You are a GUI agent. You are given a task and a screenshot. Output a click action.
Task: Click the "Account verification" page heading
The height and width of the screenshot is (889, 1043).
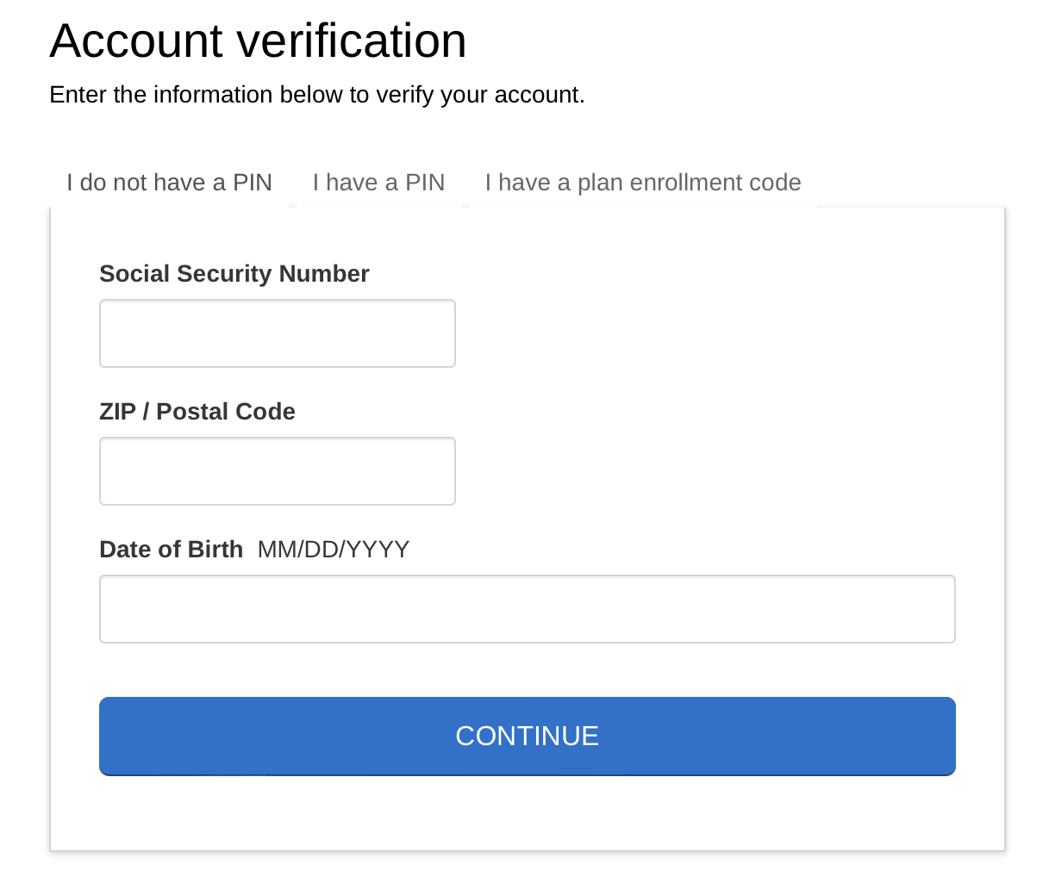click(x=259, y=40)
